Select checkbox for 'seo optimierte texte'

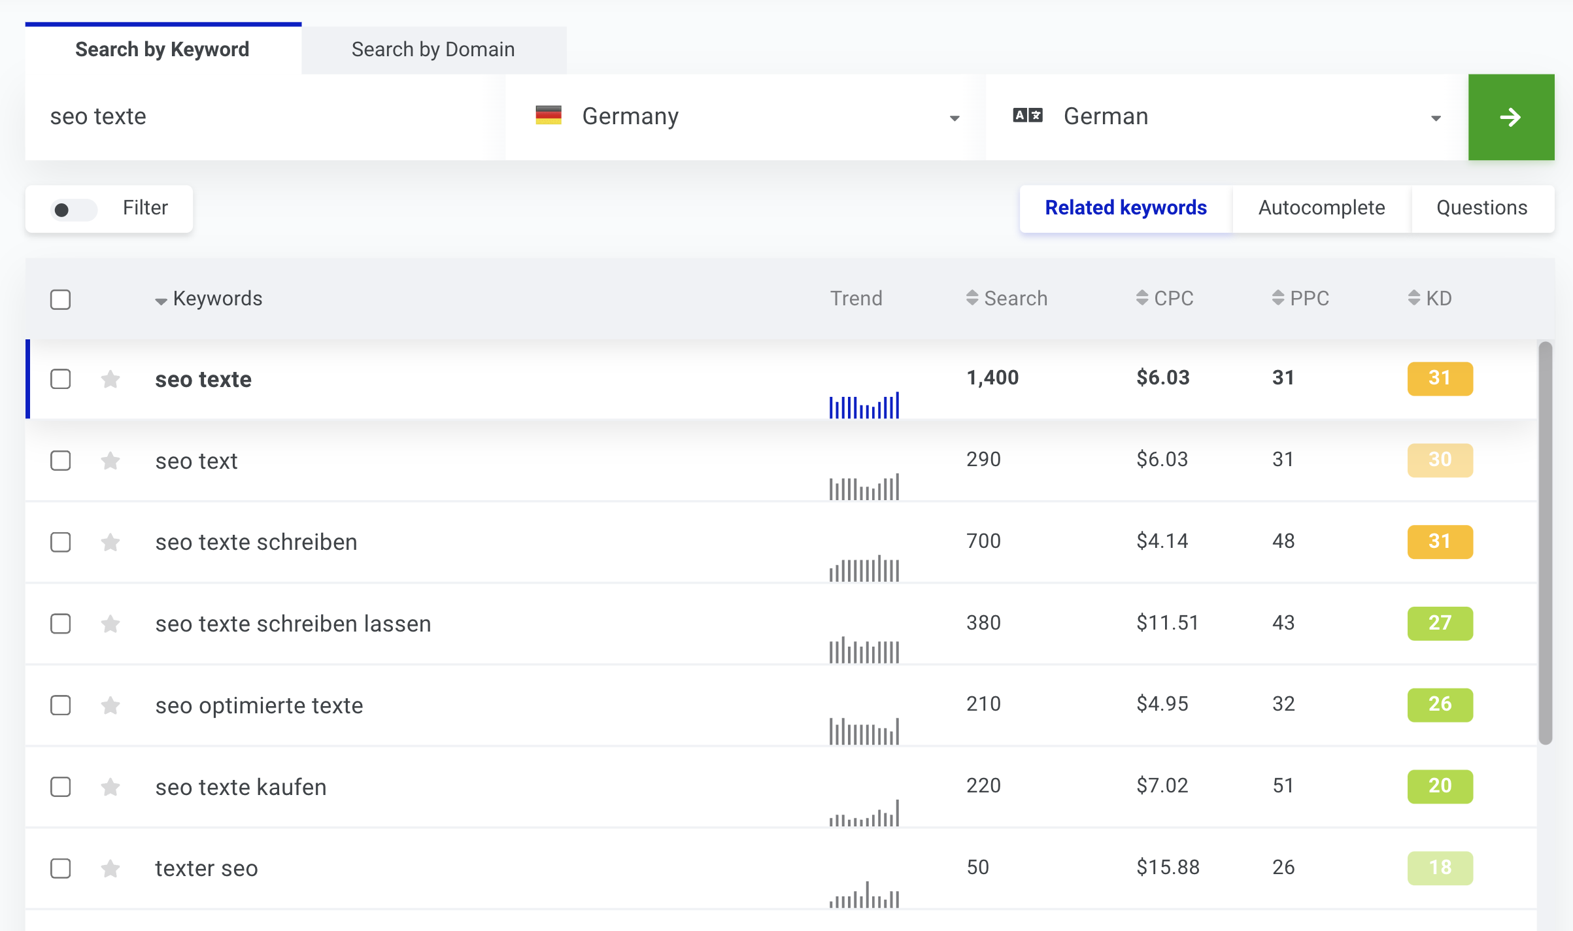point(61,705)
